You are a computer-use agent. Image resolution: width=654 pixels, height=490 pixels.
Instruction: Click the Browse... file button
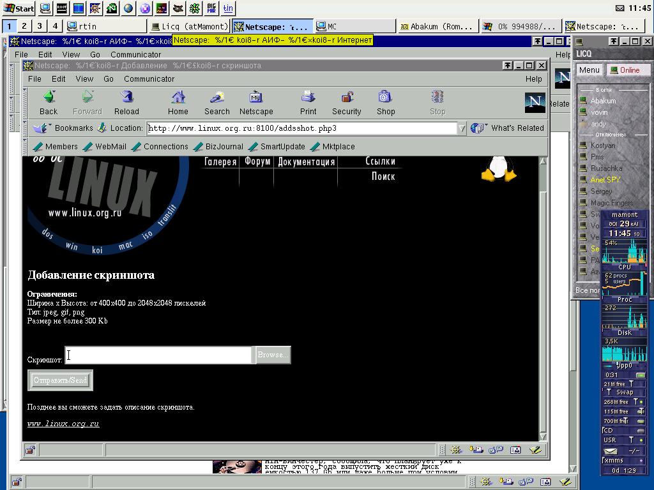click(x=273, y=355)
